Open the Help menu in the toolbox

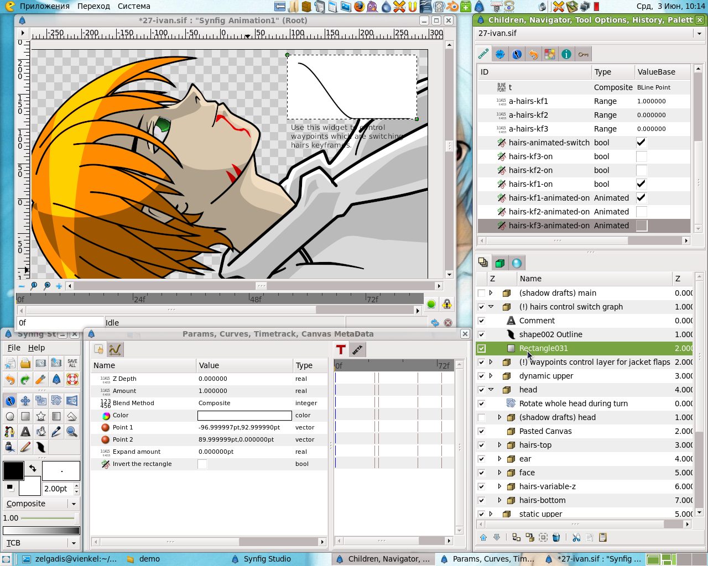(x=37, y=348)
